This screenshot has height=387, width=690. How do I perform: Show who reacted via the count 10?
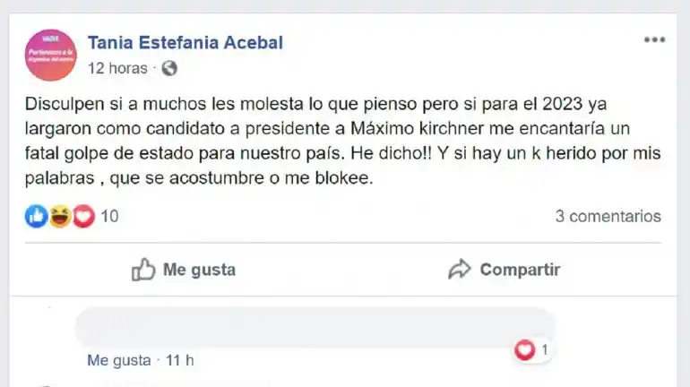(x=109, y=216)
